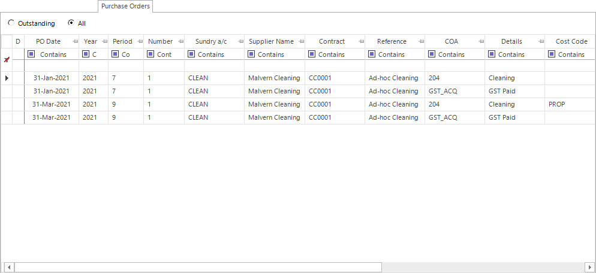This screenshot has width=596, height=273.
Task: Switch to the Purchase Orders tab
Action: (126, 6)
